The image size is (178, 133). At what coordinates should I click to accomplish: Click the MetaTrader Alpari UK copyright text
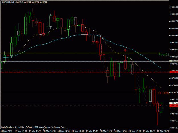[34, 127]
